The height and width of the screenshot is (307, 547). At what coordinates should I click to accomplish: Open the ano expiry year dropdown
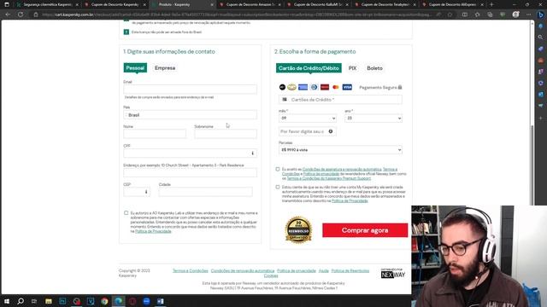coord(373,118)
